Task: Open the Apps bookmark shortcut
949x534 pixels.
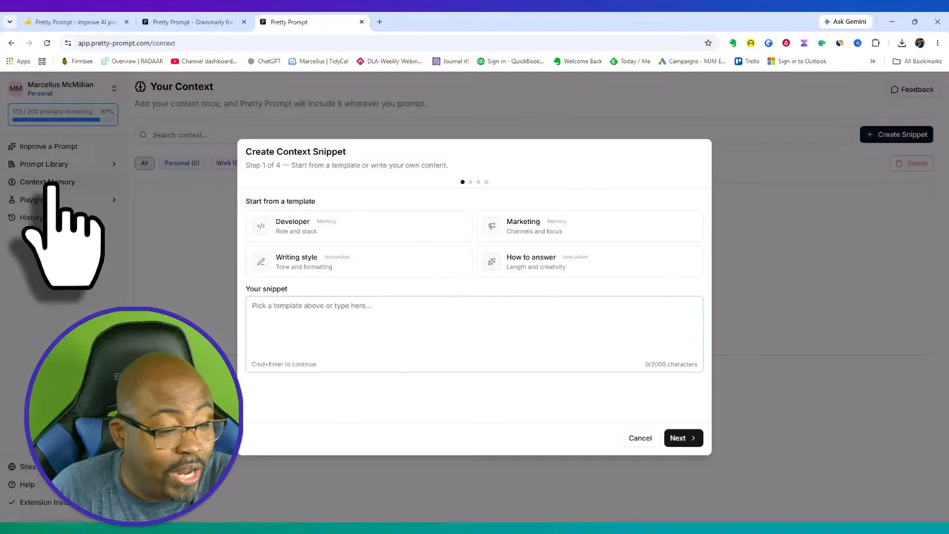Action: click(x=19, y=62)
